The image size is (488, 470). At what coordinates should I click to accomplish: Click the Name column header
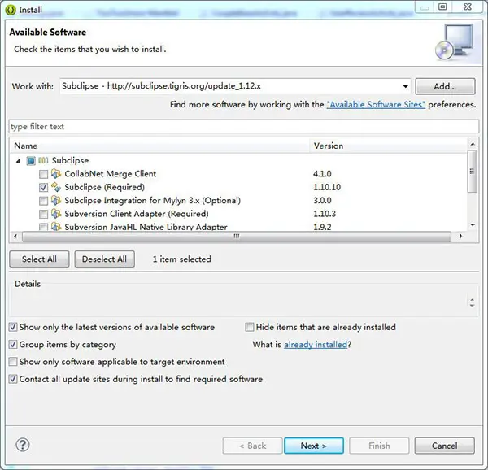[x=159, y=146]
